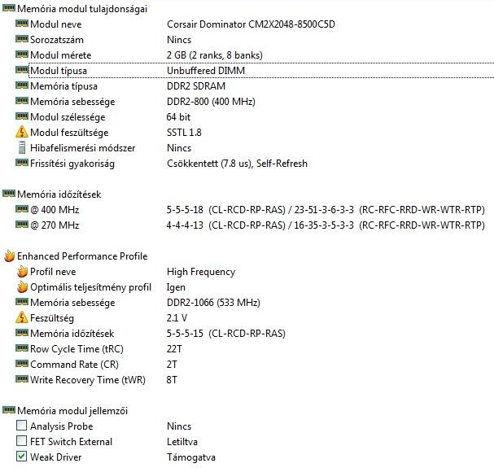Click the Letiltva value for FET Switch External
494x472 pixels.
click(182, 441)
